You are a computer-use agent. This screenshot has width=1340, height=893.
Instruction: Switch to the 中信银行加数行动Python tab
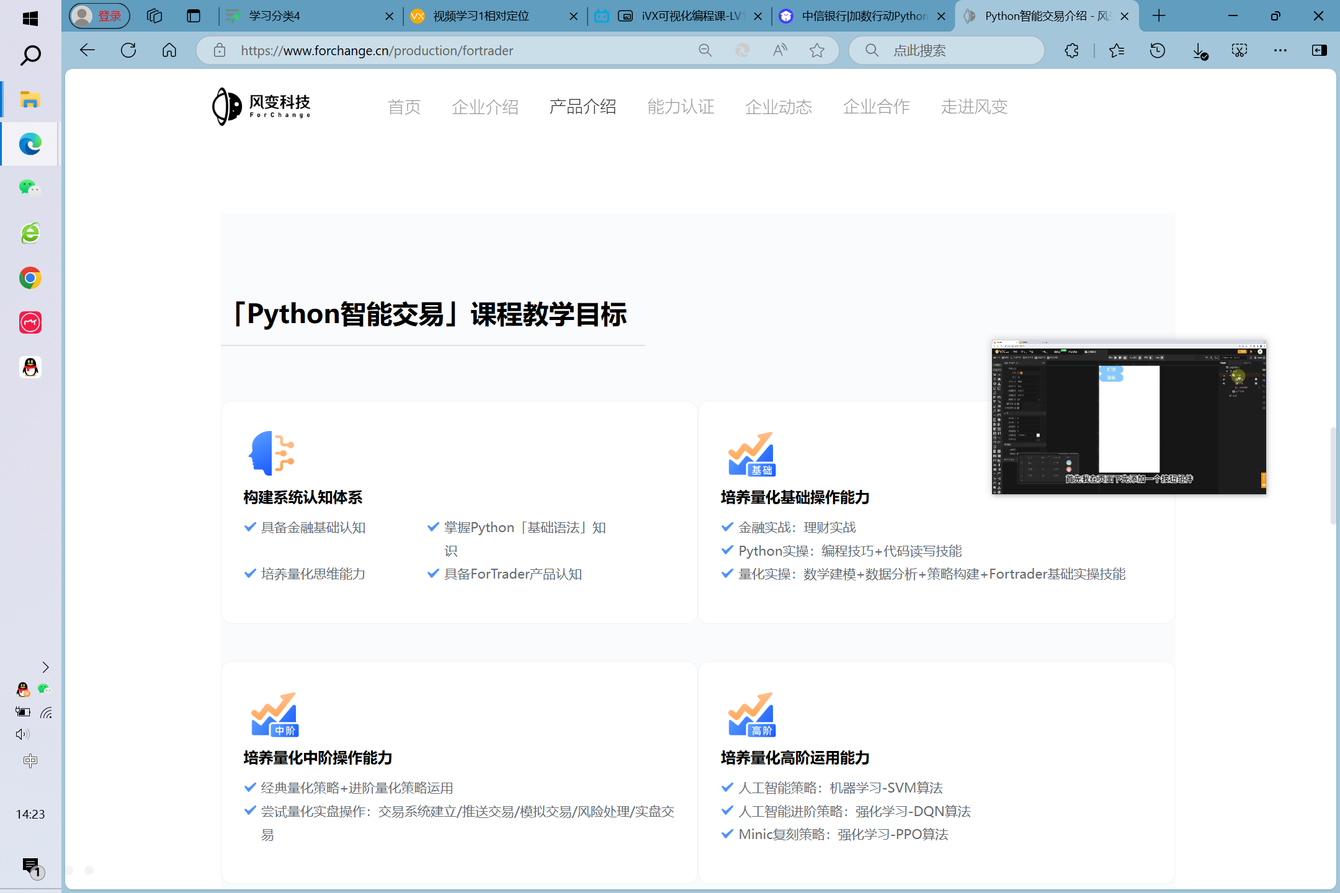[x=864, y=16]
